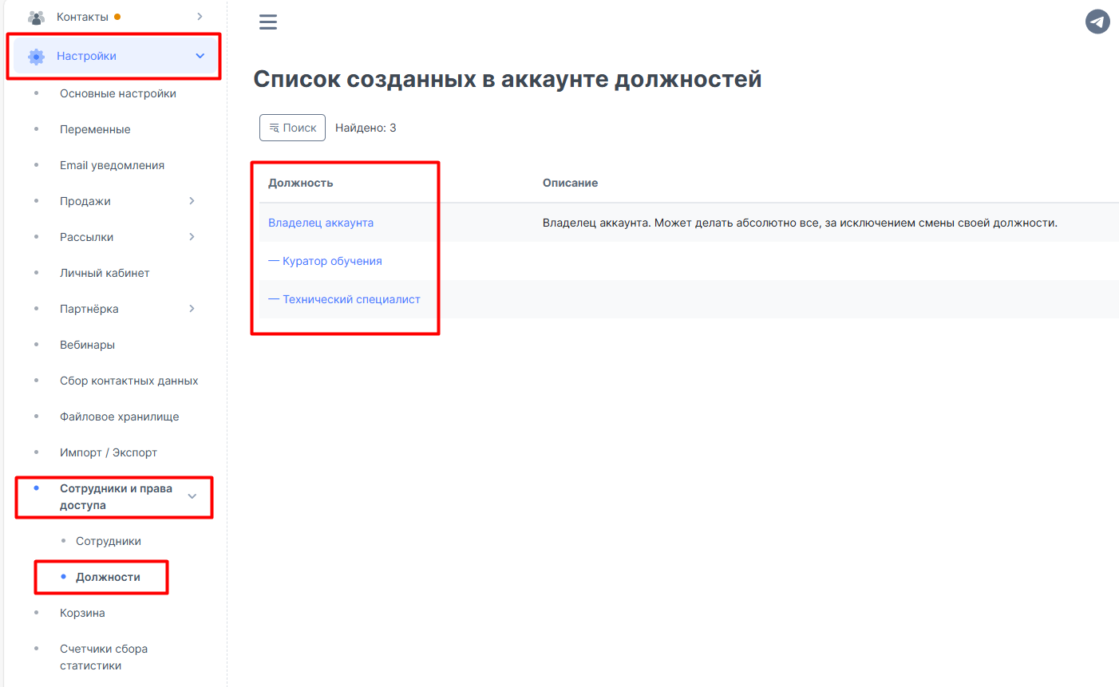Open Основные настройки menu item
Image resolution: width=1119 pixels, height=687 pixels.
coord(118,93)
